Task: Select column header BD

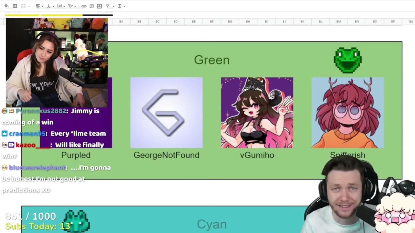Action: pyautogui.click(x=175, y=22)
